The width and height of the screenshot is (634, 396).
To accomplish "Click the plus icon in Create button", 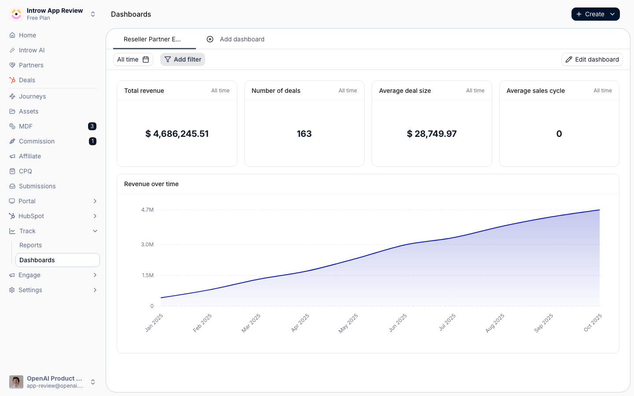I will point(579,14).
